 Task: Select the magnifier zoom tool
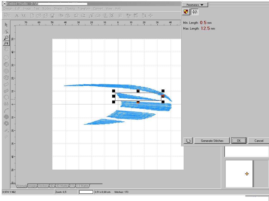(x=6, y=38)
